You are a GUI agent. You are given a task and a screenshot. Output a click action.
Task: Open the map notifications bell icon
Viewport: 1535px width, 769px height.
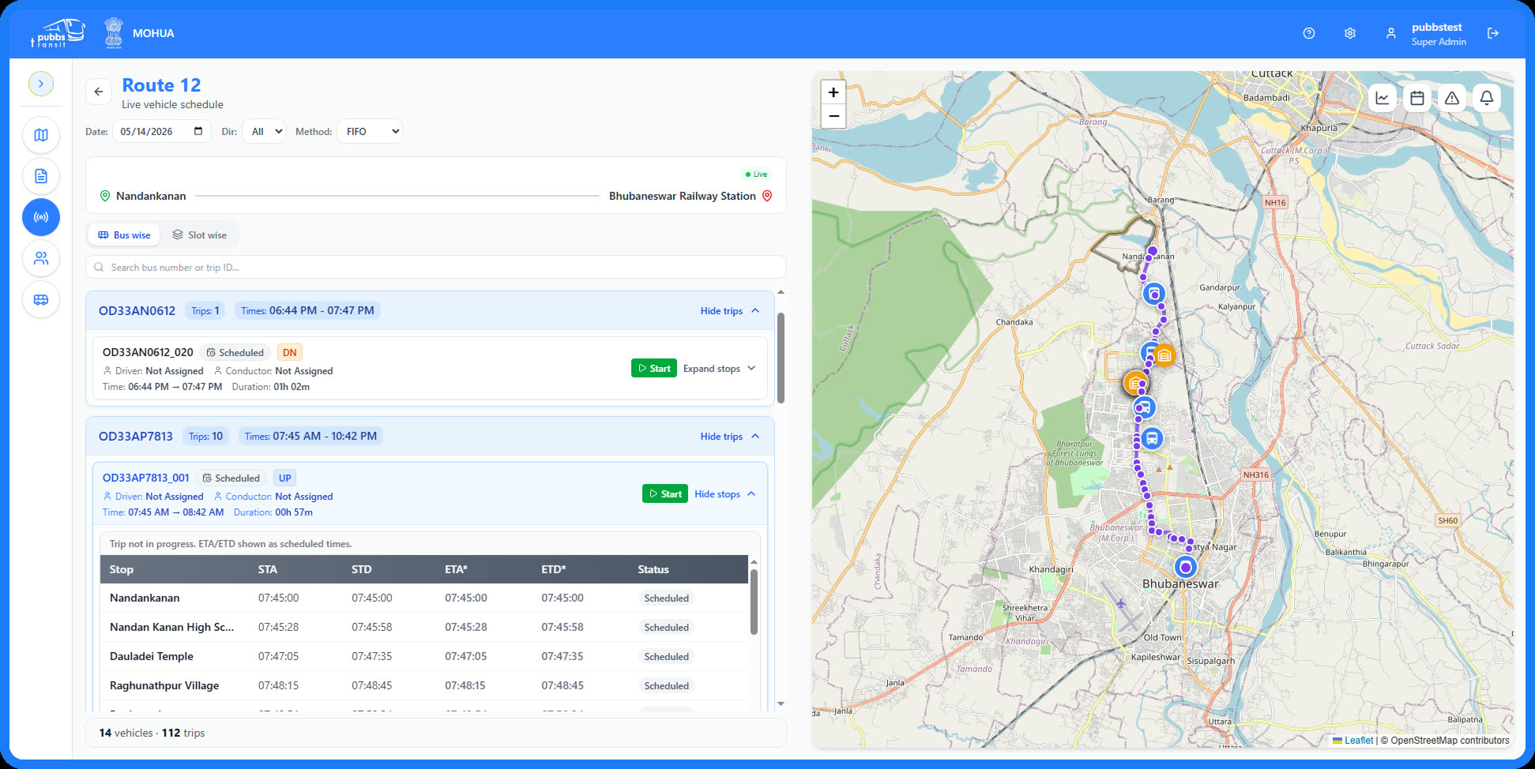[x=1487, y=98]
